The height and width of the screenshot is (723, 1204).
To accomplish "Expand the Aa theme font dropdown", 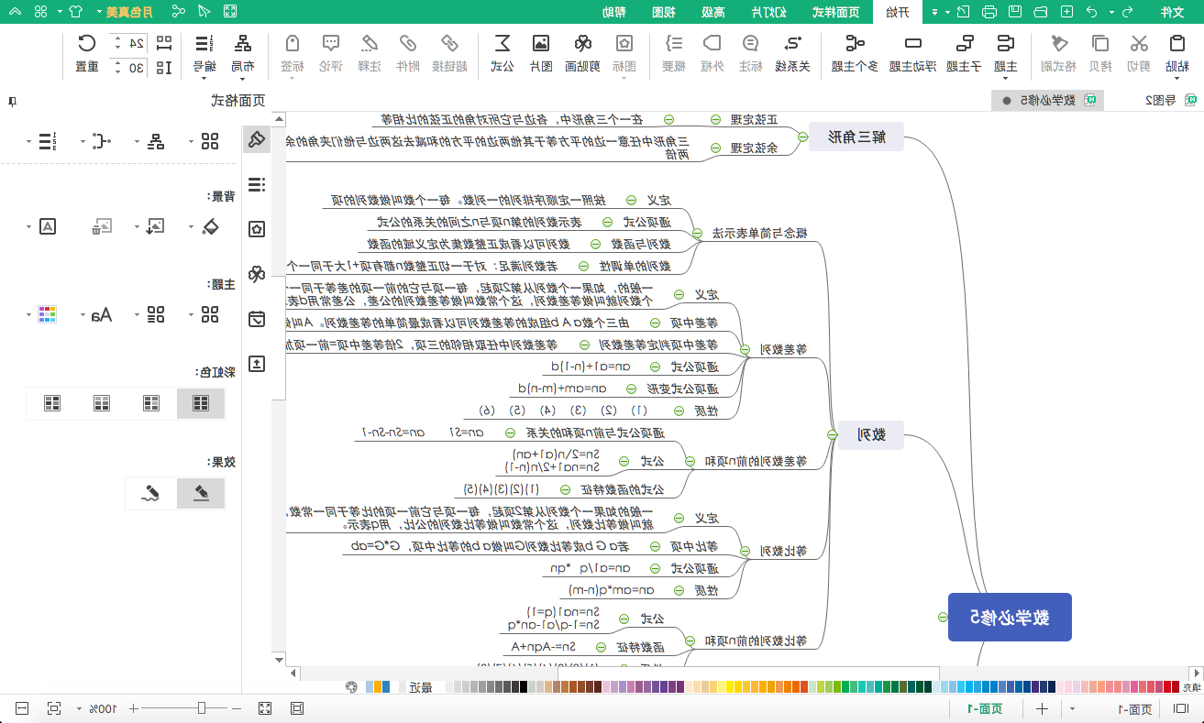I will (83, 315).
